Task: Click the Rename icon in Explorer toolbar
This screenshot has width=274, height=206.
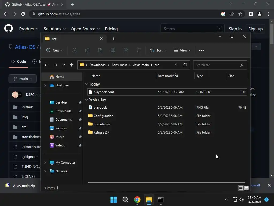Action: point(113,50)
